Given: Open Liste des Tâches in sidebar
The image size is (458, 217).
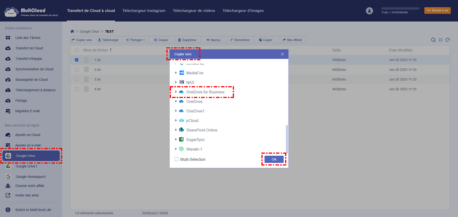Looking at the screenshot, I should (x=27, y=38).
